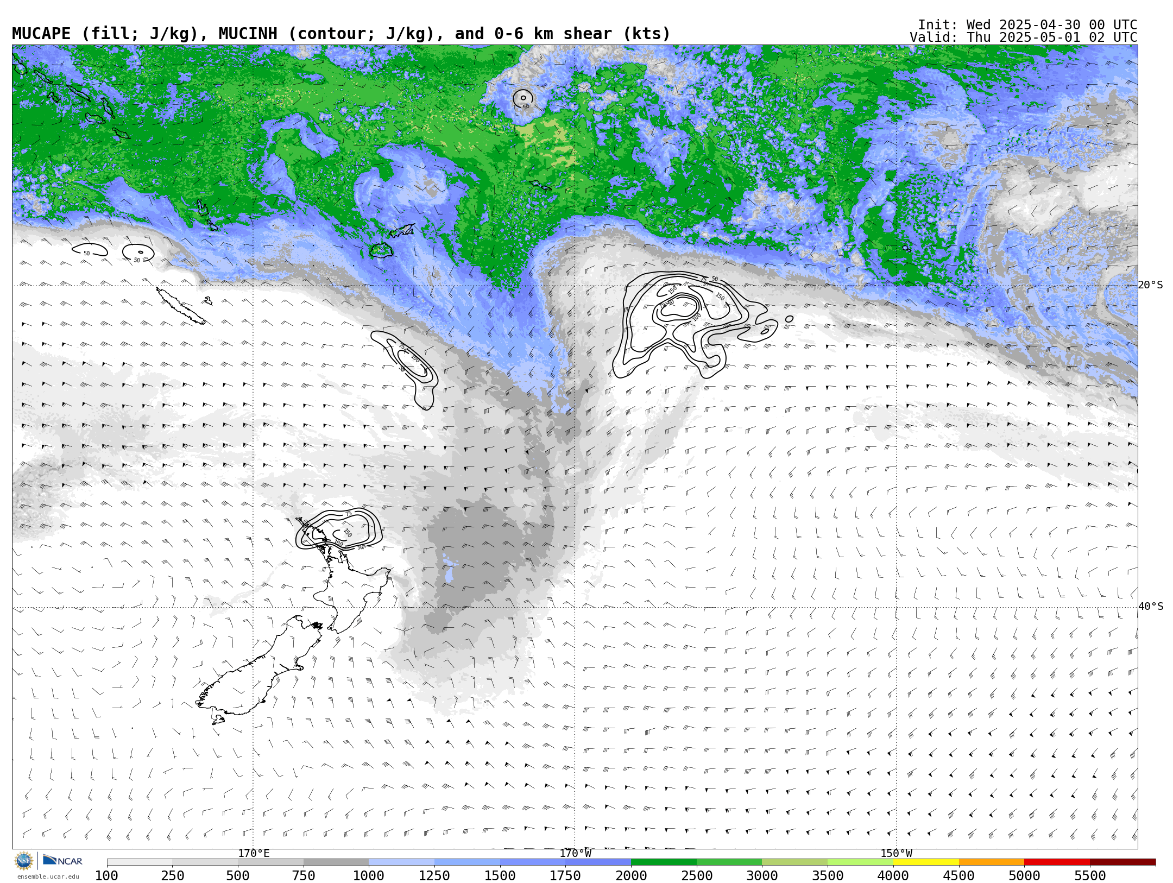Click the colorbar label 4000

click(x=893, y=876)
